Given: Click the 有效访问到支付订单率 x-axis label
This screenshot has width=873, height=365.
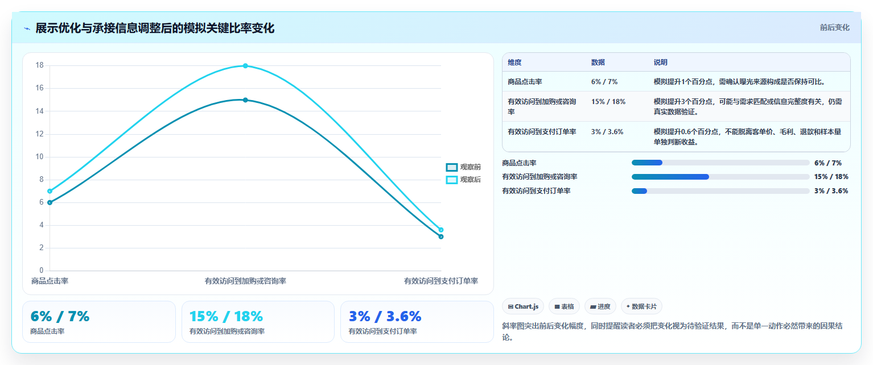Looking at the screenshot, I should [x=441, y=281].
